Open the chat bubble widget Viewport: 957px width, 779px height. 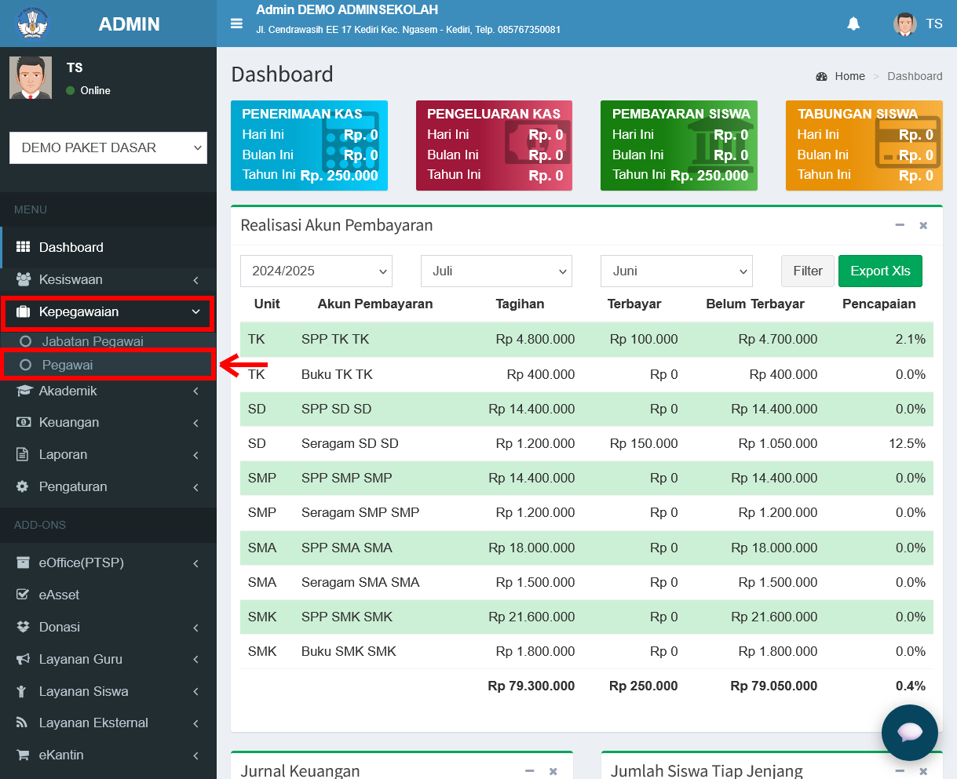910,733
